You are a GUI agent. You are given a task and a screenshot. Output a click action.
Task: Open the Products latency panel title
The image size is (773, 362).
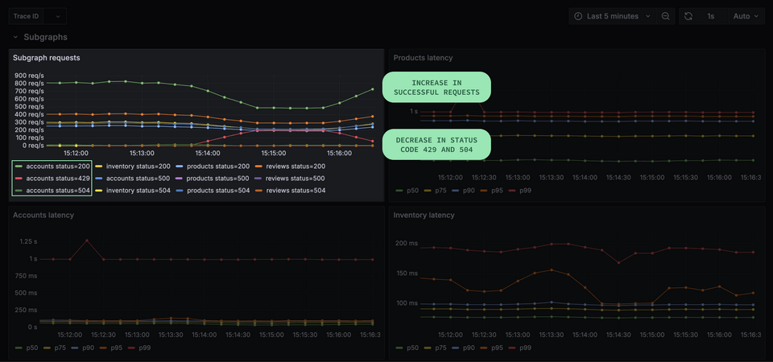[423, 58]
